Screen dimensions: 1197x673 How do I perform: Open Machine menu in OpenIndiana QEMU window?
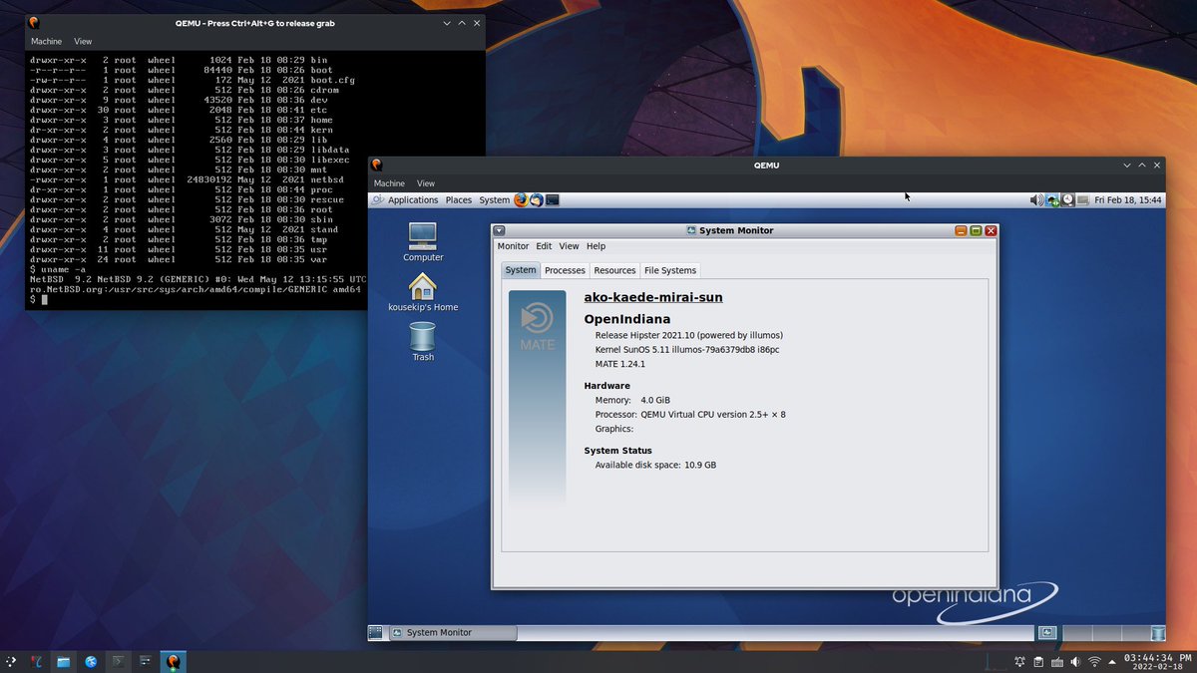pyautogui.click(x=389, y=183)
